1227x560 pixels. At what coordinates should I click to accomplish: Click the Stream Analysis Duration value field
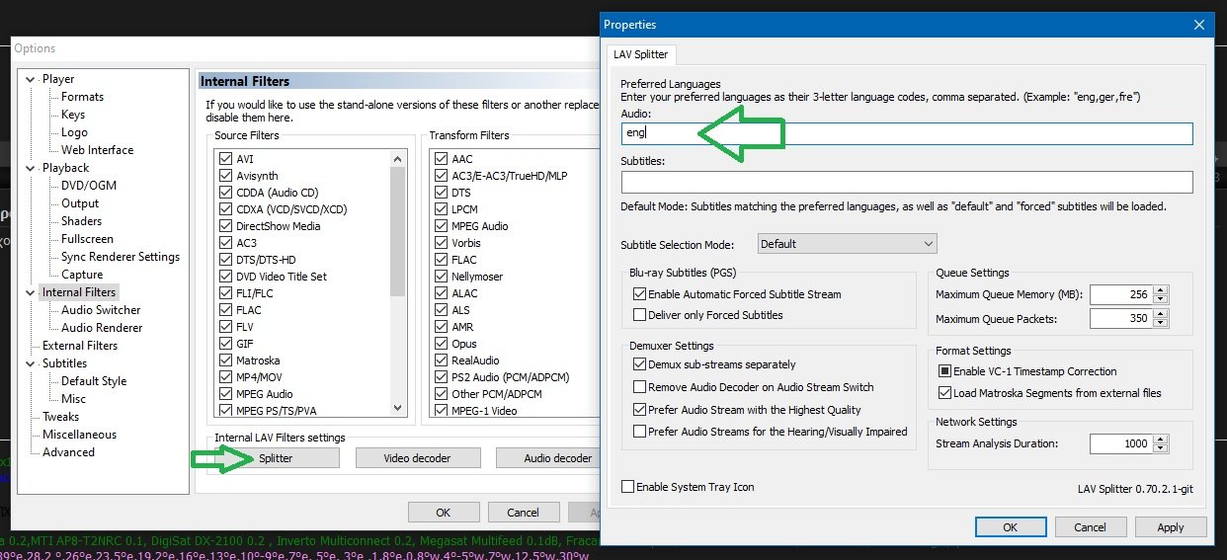click(x=1121, y=444)
